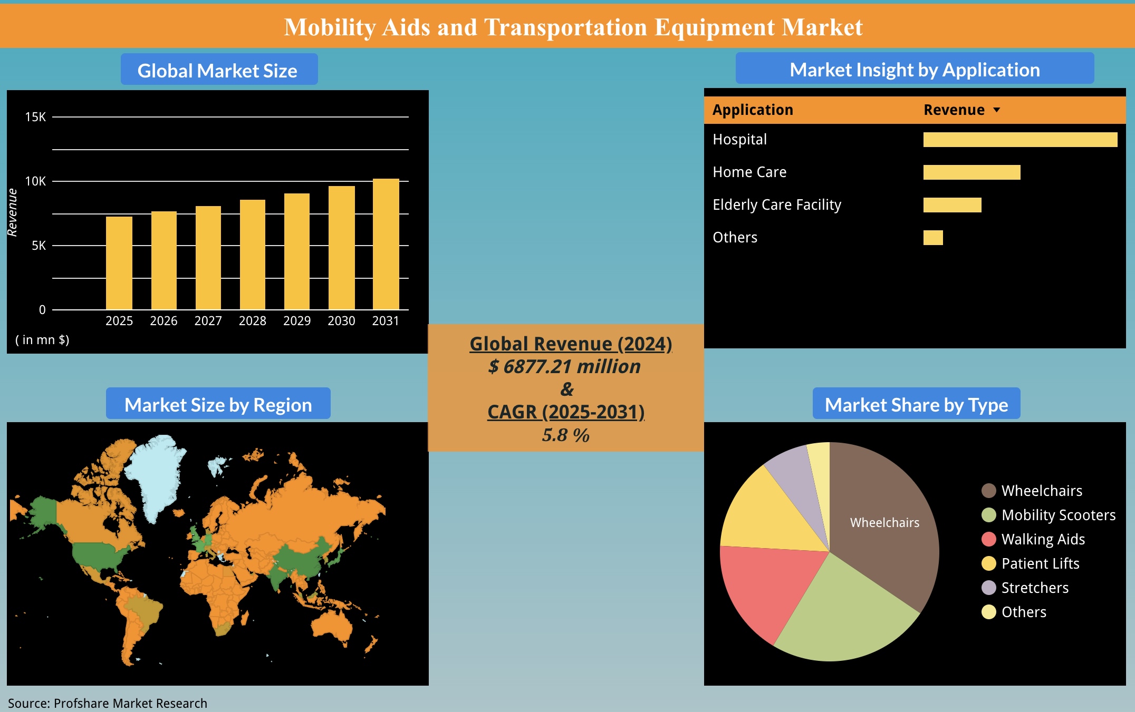
Task: Click the 2031 x-axis year label
Action: pyautogui.click(x=386, y=321)
